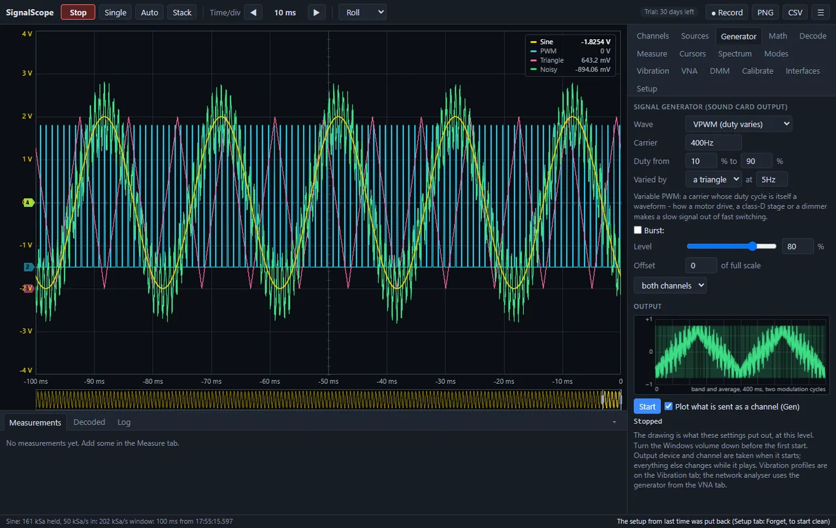Screen dimensions: 836x528
Task: Select the Sine entry in legend
Action: (x=570, y=42)
